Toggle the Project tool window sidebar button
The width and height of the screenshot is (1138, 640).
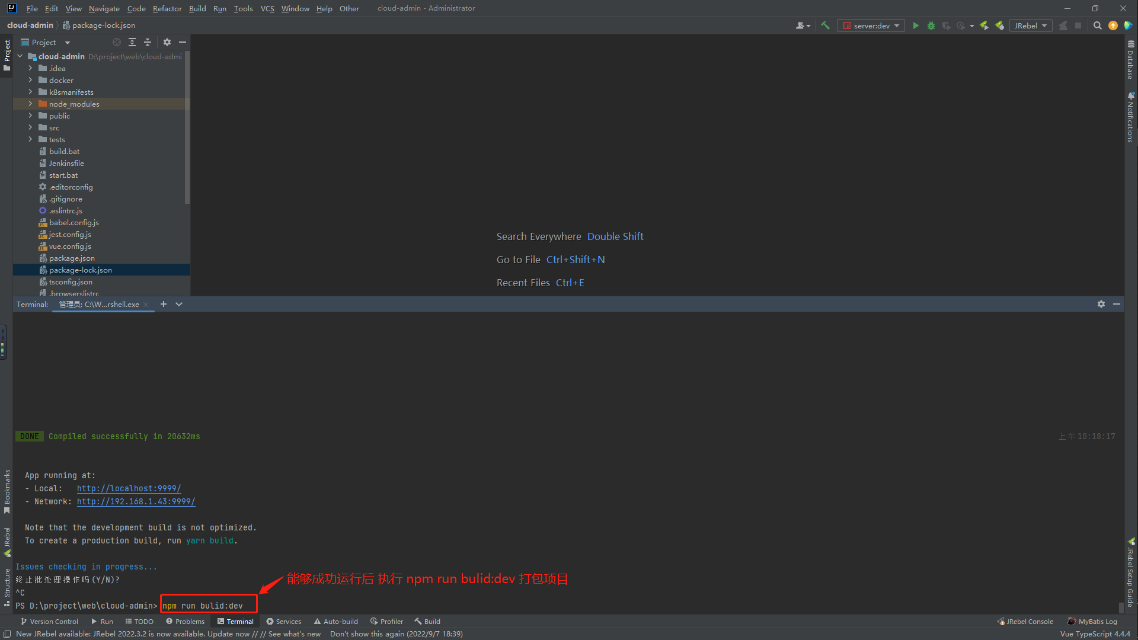coord(7,55)
